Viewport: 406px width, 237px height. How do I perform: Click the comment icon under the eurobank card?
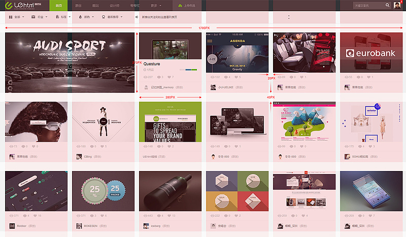click(358, 77)
